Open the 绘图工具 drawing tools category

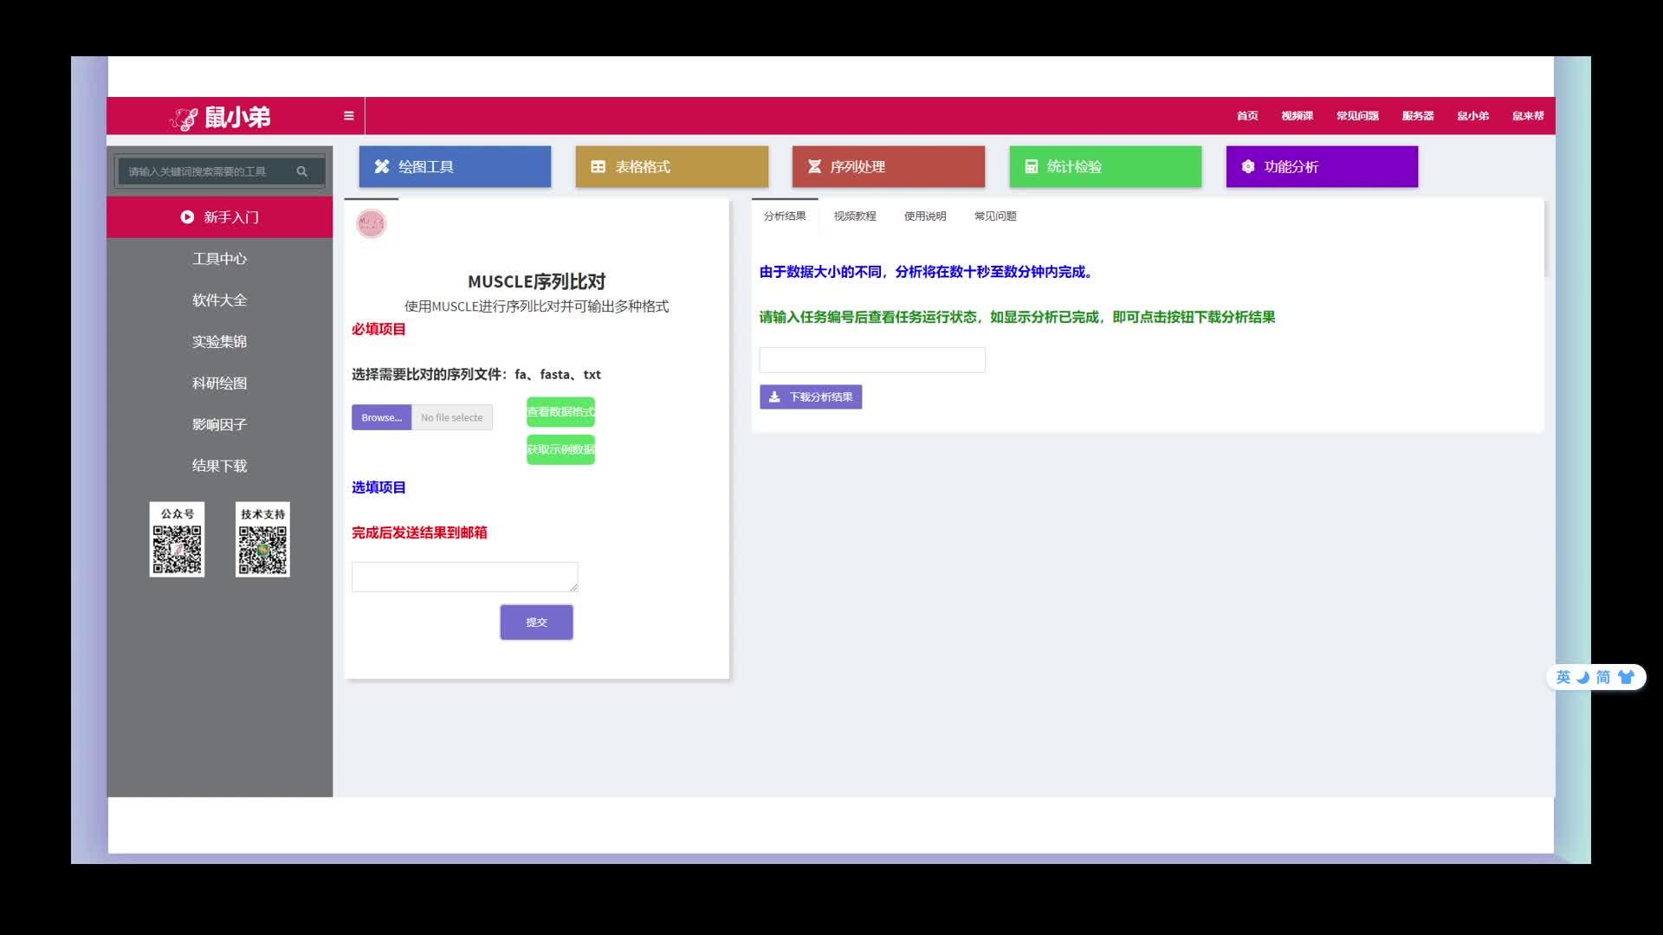[x=455, y=166]
